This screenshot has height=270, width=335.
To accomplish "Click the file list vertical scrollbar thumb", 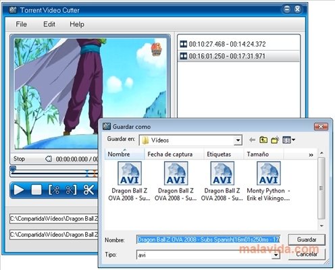I will pyautogui.click(x=321, y=188).
